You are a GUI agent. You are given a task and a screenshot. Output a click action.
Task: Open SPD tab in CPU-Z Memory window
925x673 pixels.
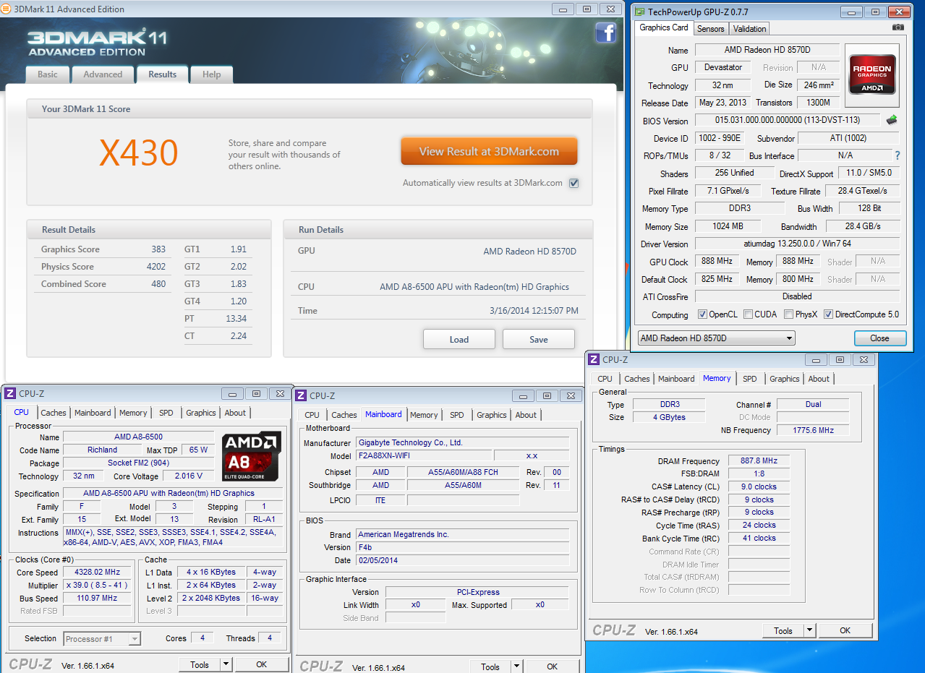click(x=750, y=379)
